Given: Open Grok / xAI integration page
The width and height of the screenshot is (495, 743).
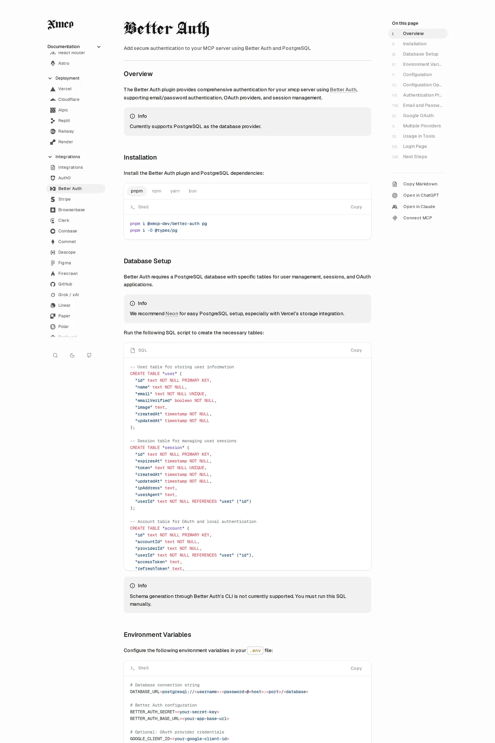Looking at the screenshot, I should [76, 295].
